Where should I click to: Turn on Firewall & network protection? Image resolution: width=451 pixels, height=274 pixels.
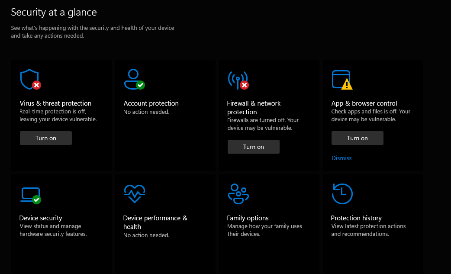coord(254,147)
